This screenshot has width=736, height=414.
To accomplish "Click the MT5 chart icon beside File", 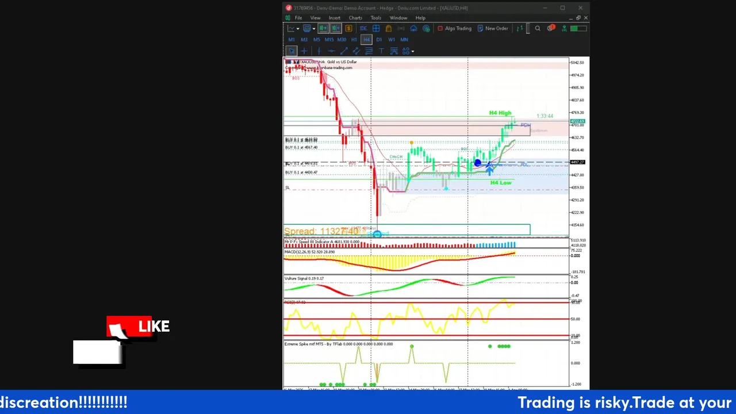I will tap(288, 18).
